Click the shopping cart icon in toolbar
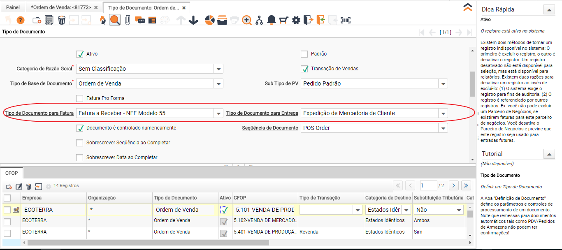 coord(283,20)
